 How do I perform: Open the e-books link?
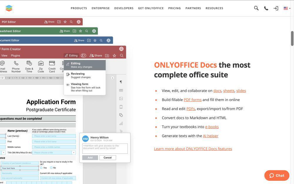coord(212,127)
